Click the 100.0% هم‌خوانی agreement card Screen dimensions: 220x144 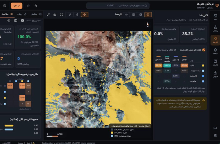[28, 37]
